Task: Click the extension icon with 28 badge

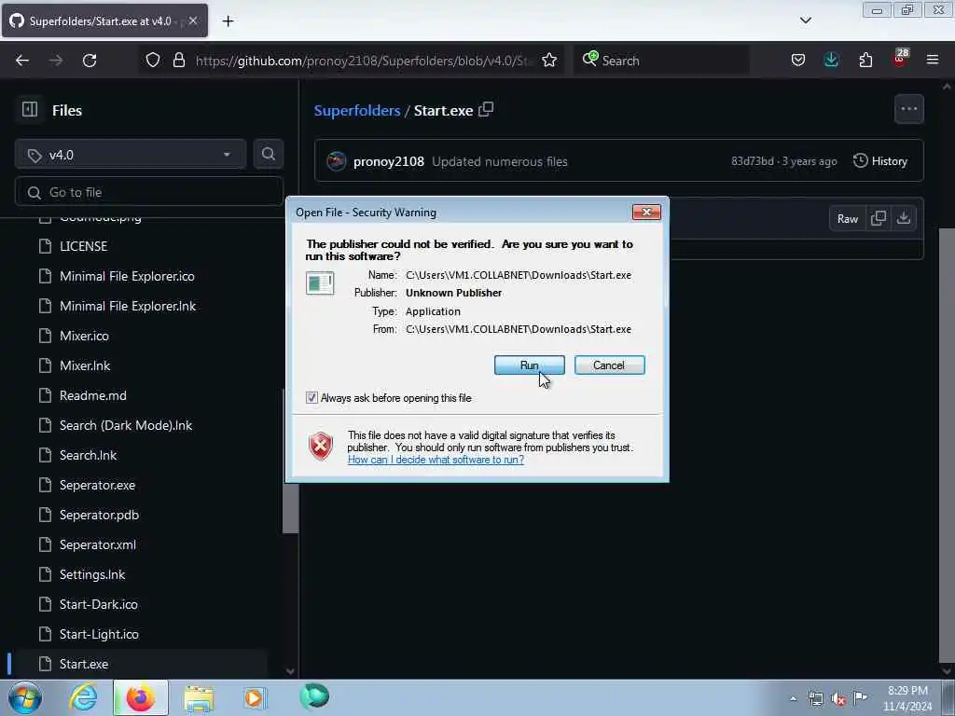Action: 900,59
